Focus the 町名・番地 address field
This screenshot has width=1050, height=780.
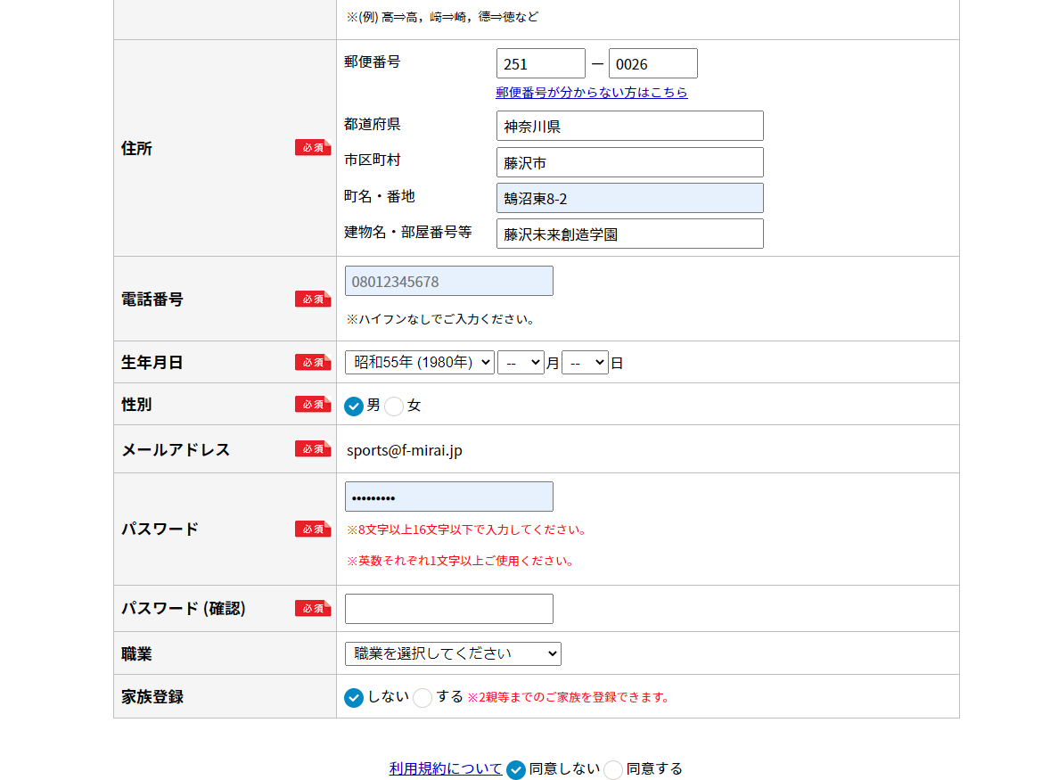click(629, 198)
